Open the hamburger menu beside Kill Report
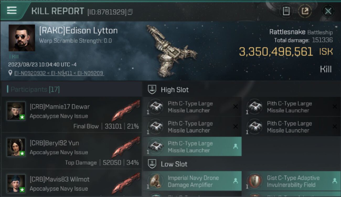Screen dimensions: 341x197 tap(12, 11)
